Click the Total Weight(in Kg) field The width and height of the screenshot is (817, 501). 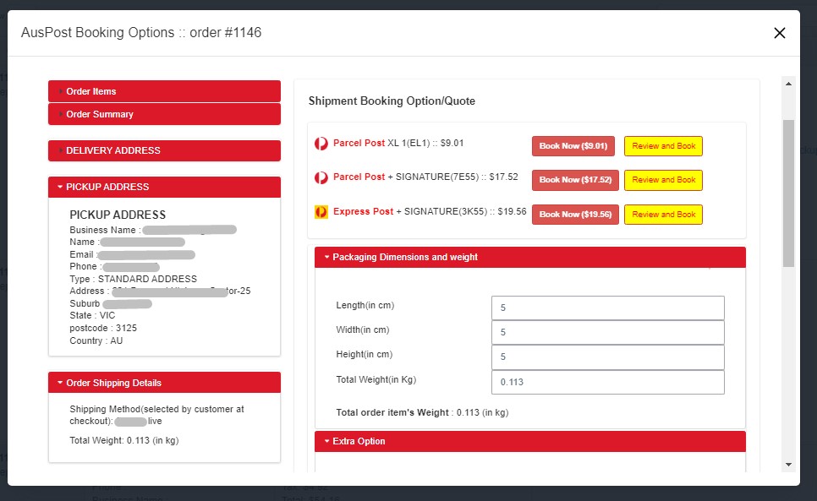tap(607, 382)
